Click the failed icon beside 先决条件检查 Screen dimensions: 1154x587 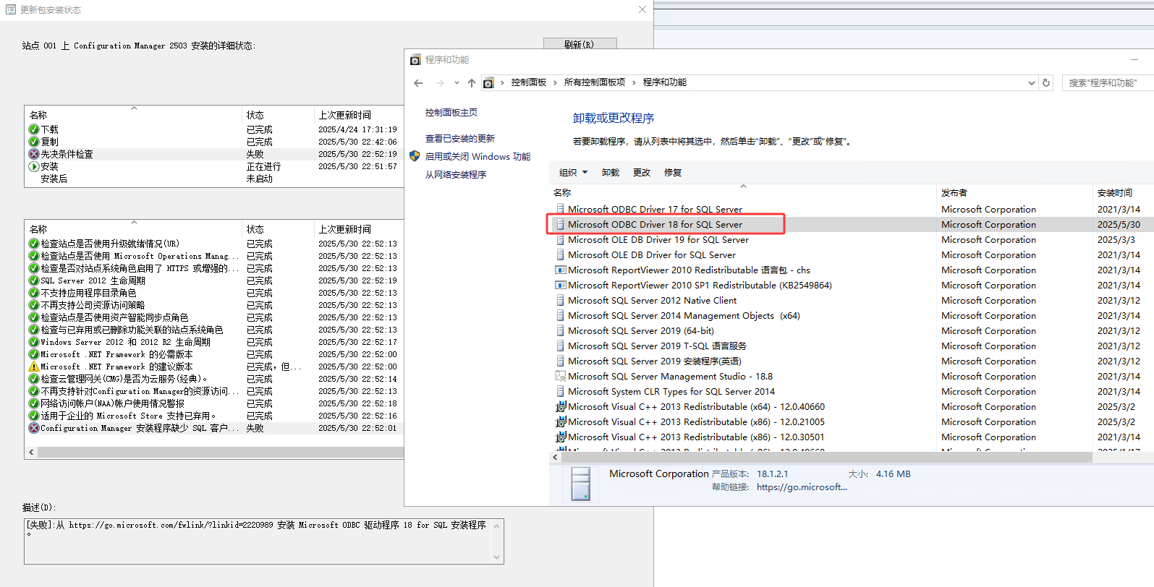click(33, 154)
